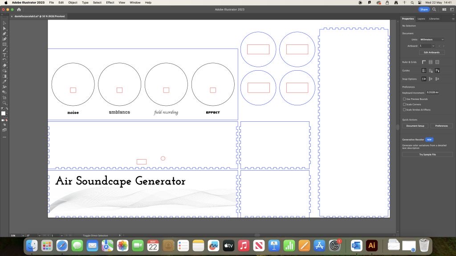
Task: Toggle Snap to Pixel option
Action: tap(431, 79)
